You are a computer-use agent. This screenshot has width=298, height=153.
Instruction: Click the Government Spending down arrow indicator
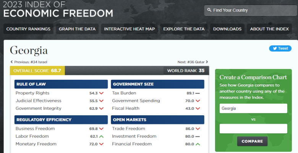coord(198,101)
